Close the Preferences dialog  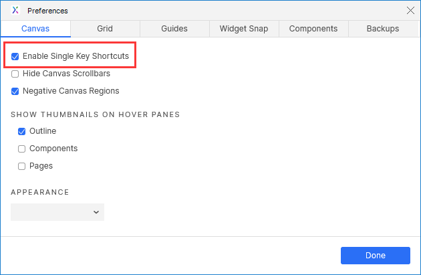tap(410, 10)
